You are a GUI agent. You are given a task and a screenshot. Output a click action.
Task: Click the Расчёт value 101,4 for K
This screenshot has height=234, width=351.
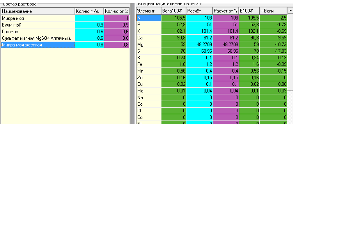click(x=199, y=31)
